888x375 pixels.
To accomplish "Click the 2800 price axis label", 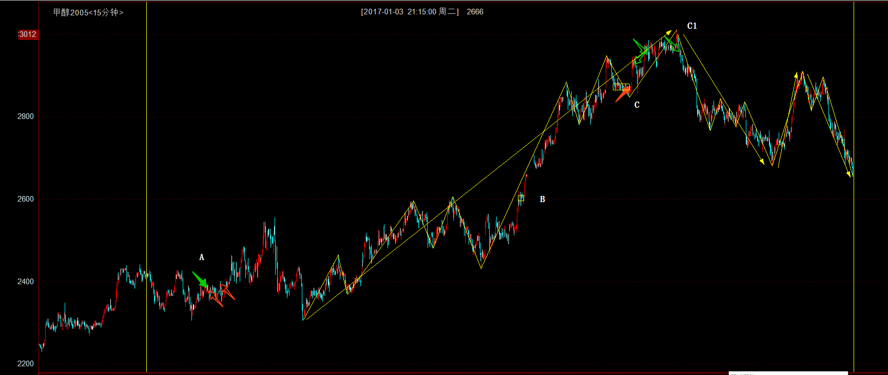I will tap(26, 116).
